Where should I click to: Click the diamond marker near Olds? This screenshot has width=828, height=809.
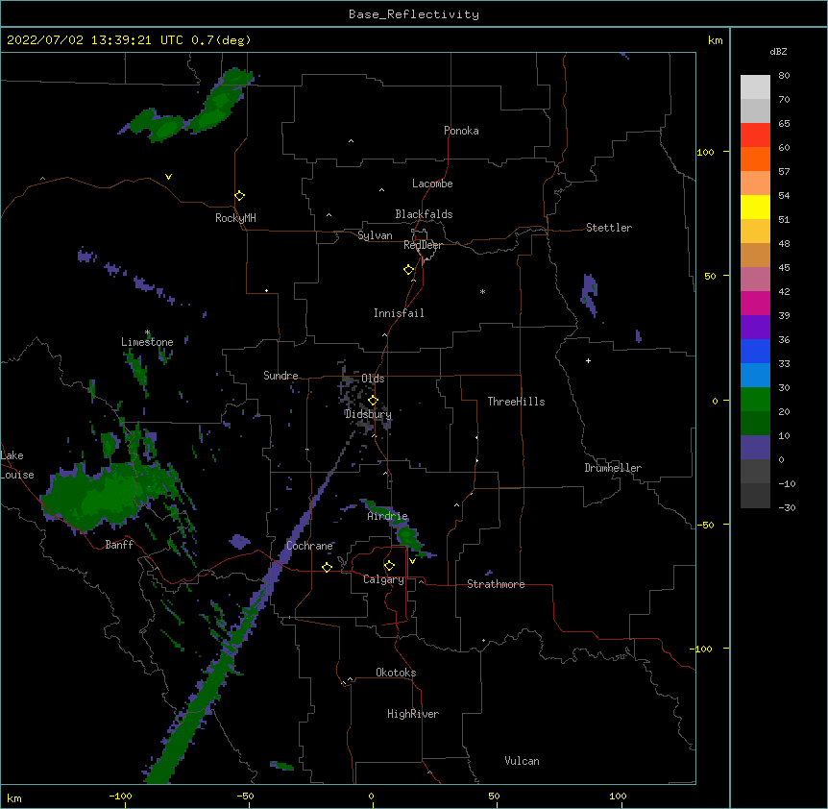tap(373, 401)
